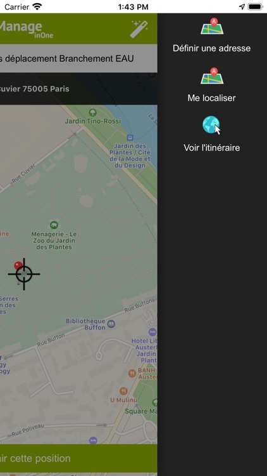The image size is (267, 476).
Task: Tap the Hotel Libertel Austerlitz lodging icon
Action: point(152,332)
